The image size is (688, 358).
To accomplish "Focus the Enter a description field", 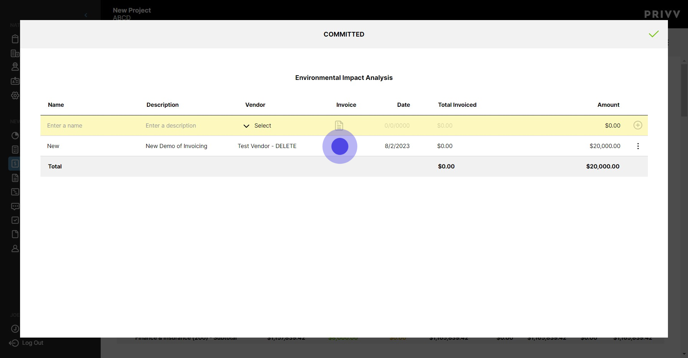I will (x=171, y=126).
